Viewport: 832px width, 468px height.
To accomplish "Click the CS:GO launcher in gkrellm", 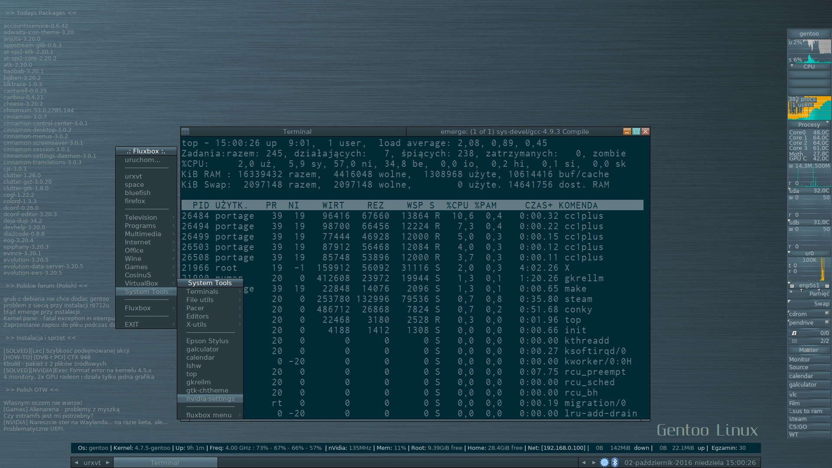I will (809, 427).
